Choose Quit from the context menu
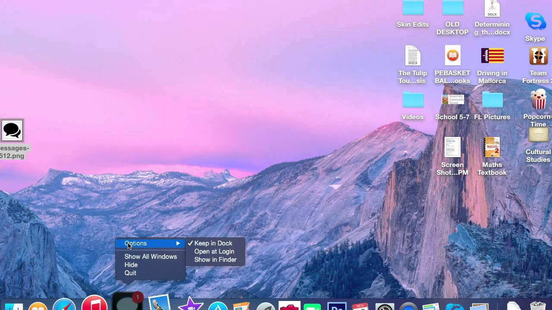The width and height of the screenshot is (552, 310). (x=130, y=273)
